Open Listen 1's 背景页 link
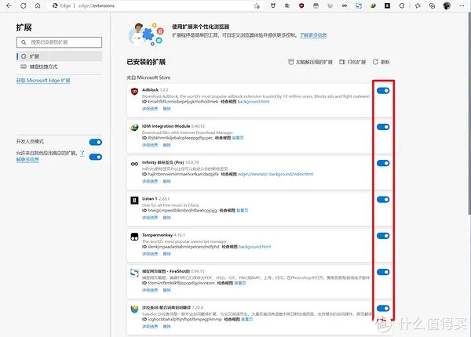 (x=243, y=211)
